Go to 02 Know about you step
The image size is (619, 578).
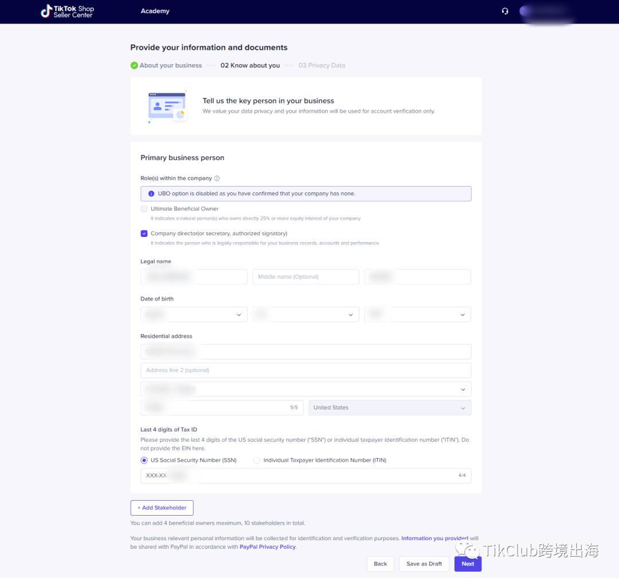click(x=250, y=66)
